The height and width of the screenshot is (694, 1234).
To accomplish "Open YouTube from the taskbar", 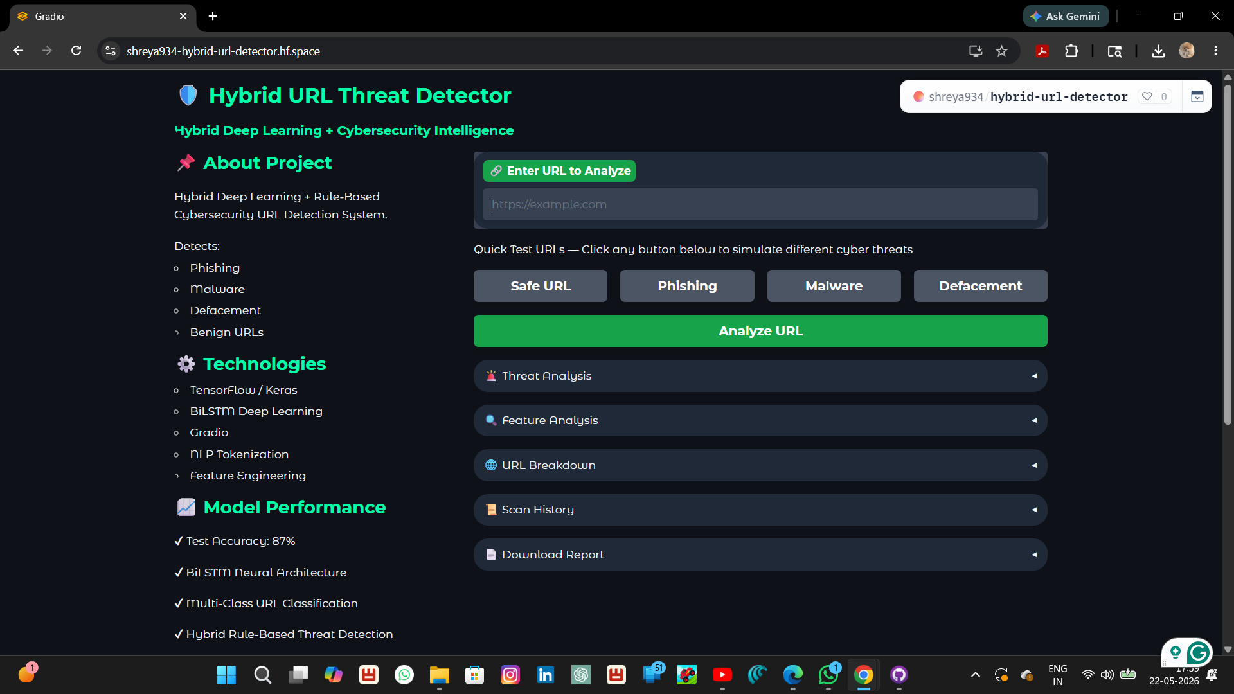I will click(x=722, y=675).
